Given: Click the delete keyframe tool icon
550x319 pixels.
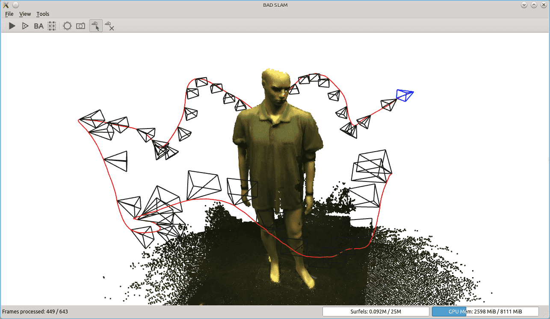Looking at the screenshot, I should (109, 26).
